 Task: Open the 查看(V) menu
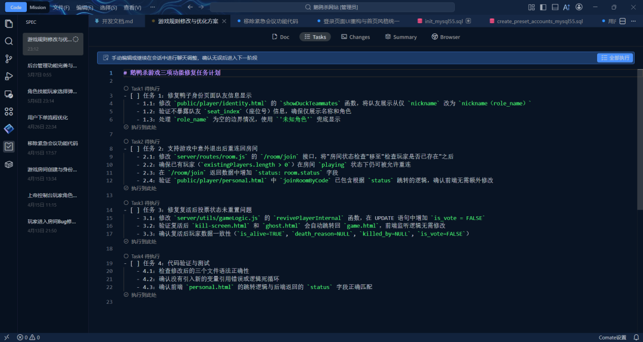click(x=132, y=7)
